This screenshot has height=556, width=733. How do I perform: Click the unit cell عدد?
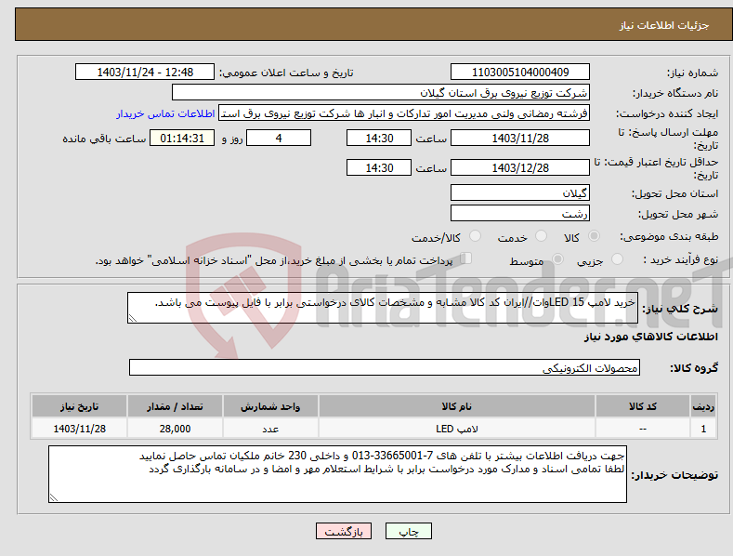pos(270,429)
